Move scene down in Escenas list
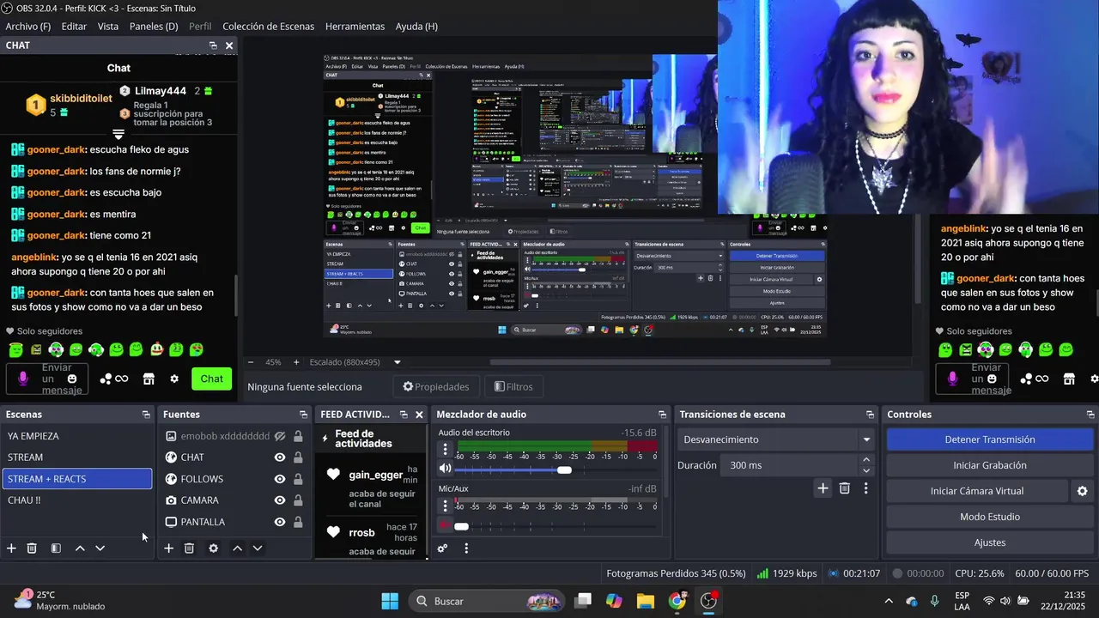 [x=100, y=548]
